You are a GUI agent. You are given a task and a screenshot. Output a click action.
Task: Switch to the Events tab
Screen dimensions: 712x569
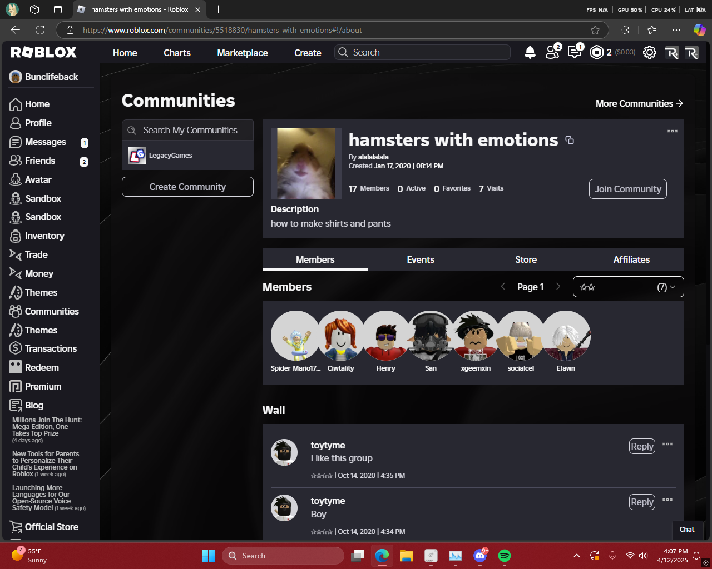[421, 260]
